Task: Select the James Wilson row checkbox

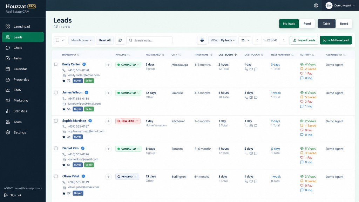Action: click(x=56, y=92)
